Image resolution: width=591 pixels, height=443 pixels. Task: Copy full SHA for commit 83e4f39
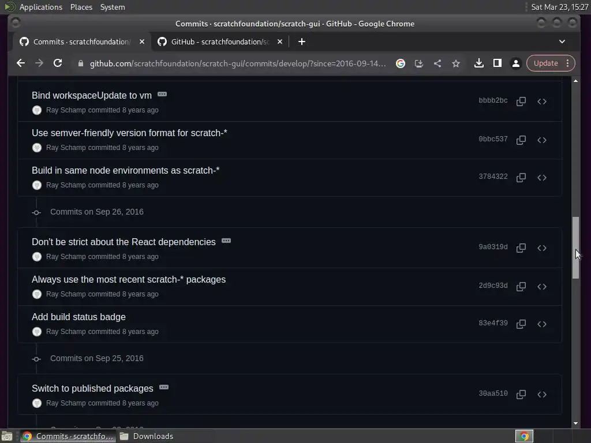click(521, 324)
